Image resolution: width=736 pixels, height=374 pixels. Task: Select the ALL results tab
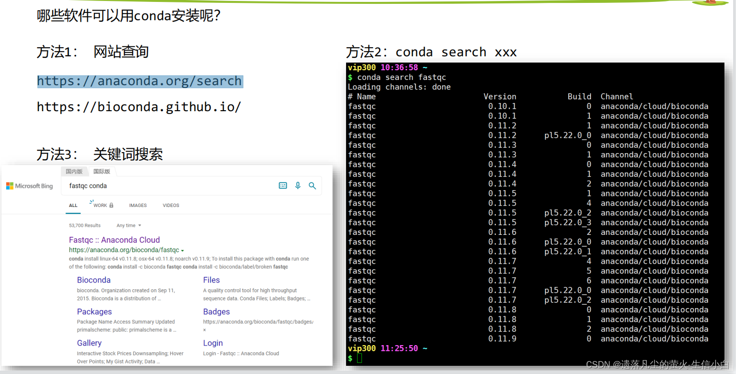point(73,206)
